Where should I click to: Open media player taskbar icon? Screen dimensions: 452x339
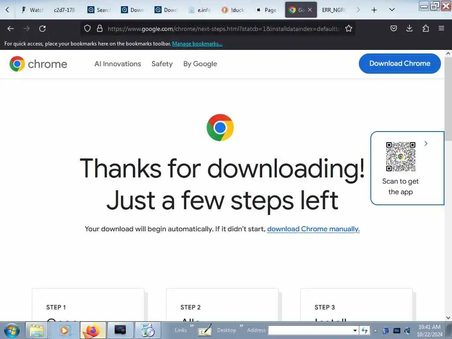(x=65, y=330)
